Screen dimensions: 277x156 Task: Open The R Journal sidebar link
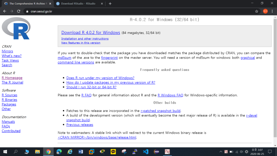point(12,82)
